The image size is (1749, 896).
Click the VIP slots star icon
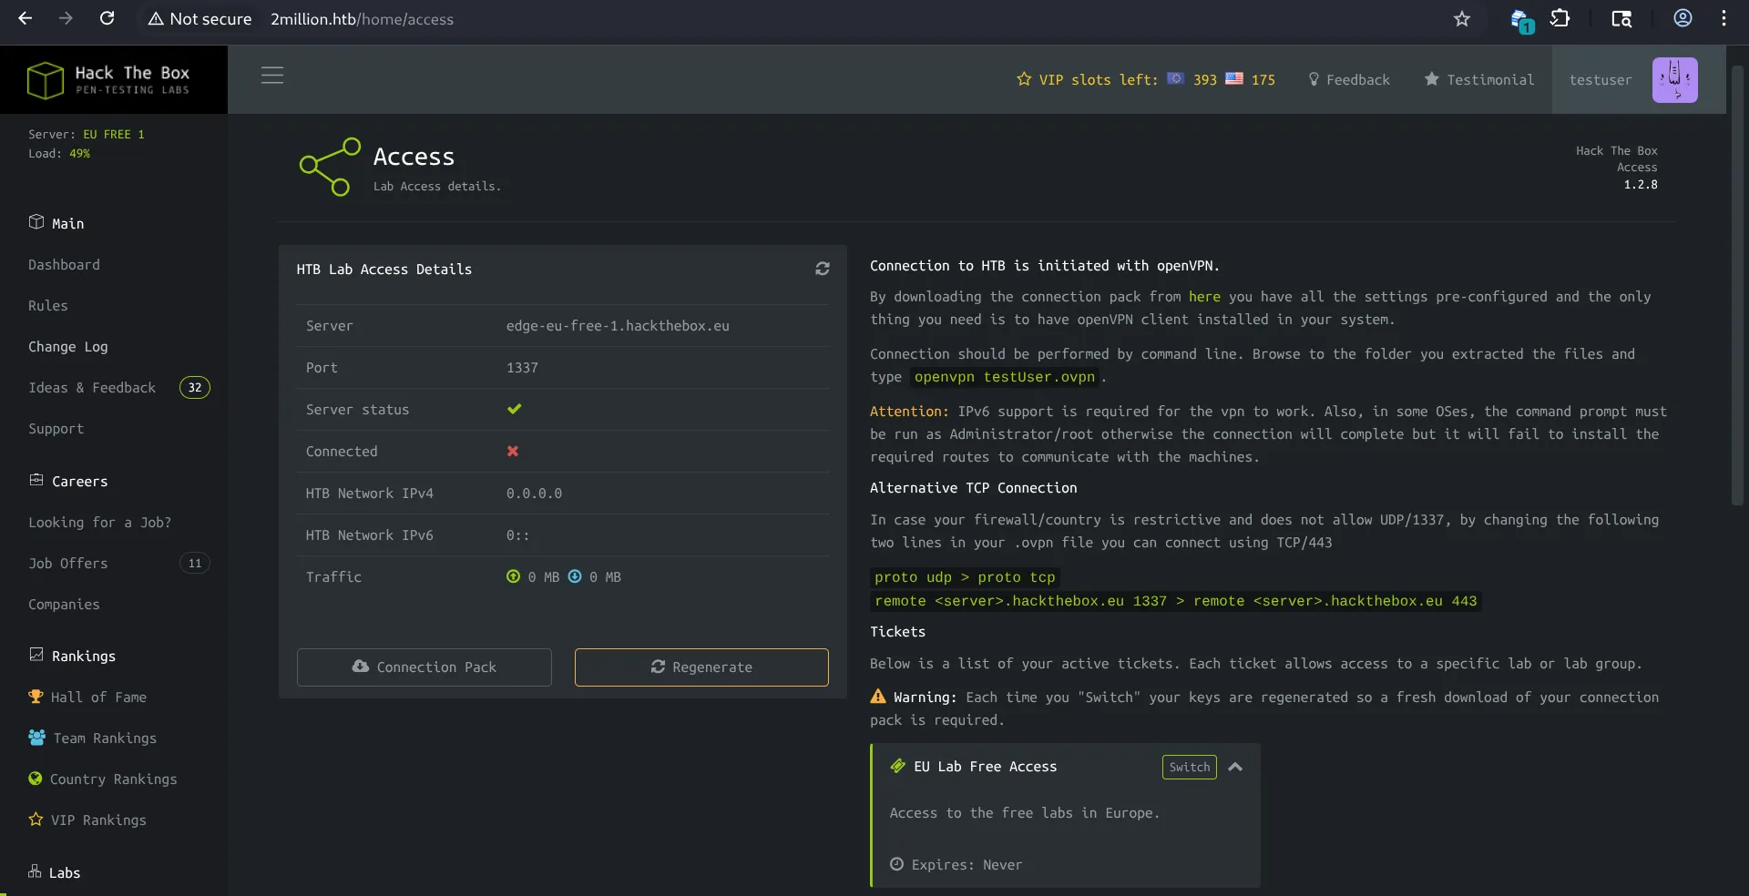pyautogui.click(x=1024, y=79)
